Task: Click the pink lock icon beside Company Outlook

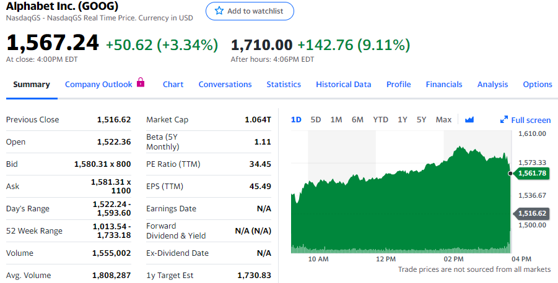Action: tap(141, 82)
